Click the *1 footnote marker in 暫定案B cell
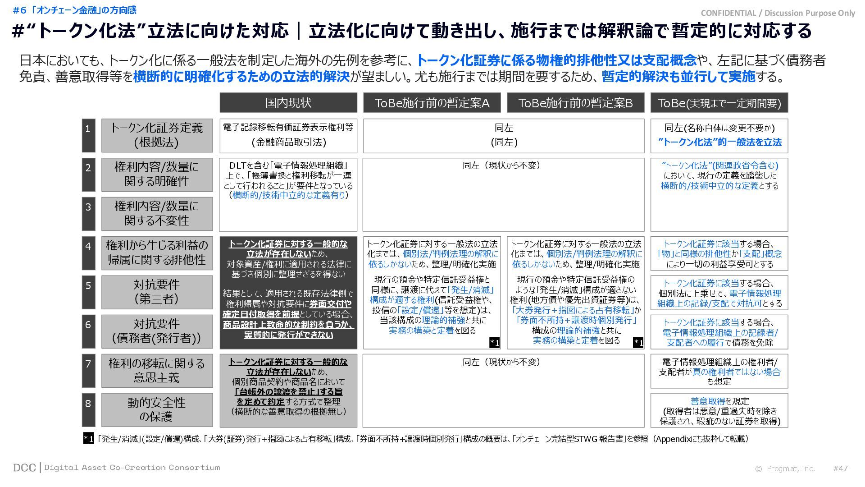The height and width of the screenshot is (487, 865). [x=638, y=343]
